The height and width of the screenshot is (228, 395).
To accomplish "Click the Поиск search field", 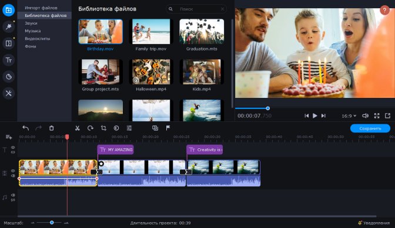I will [x=196, y=9].
